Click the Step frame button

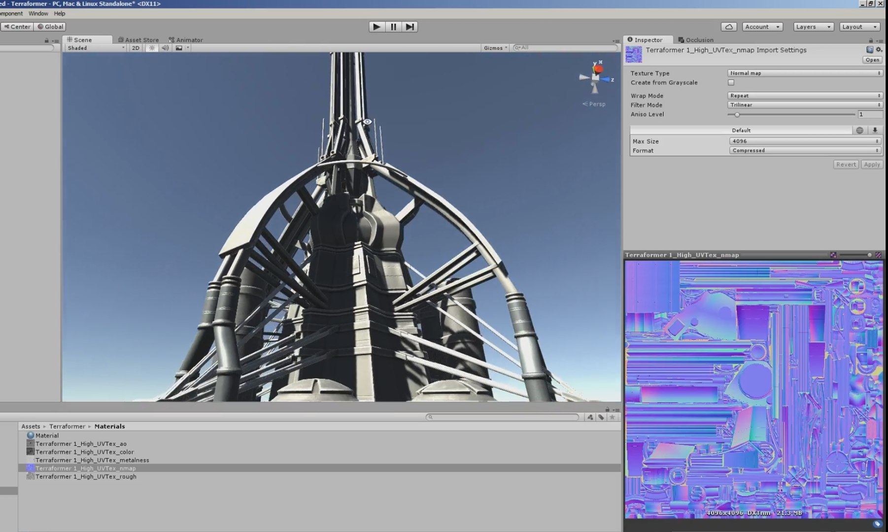click(x=410, y=27)
